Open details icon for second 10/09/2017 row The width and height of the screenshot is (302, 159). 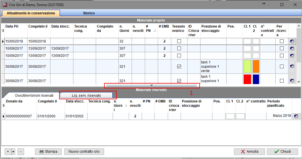[x=292, y=56]
